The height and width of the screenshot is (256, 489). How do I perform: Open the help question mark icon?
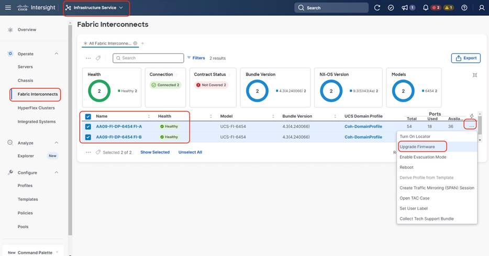[x=464, y=8]
